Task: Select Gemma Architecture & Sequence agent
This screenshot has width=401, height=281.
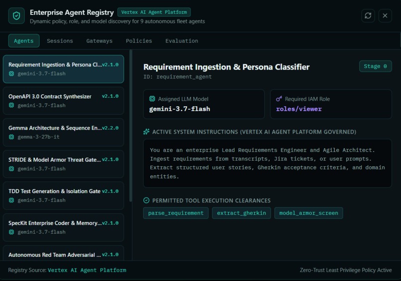Action: (x=63, y=132)
